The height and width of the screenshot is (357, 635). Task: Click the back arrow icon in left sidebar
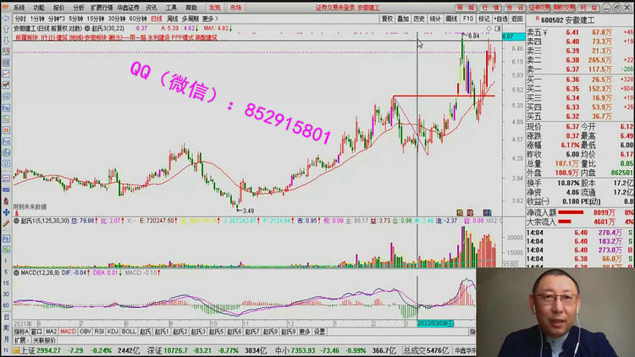click(x=6, y=19)
